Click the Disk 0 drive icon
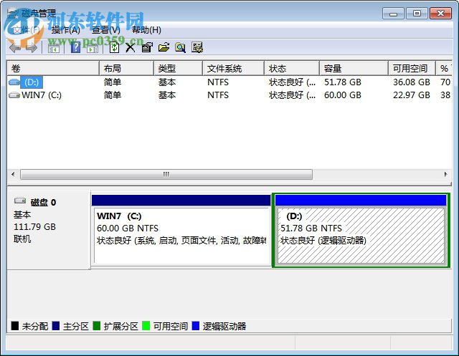The image size is (459, 356). (20, 201)
